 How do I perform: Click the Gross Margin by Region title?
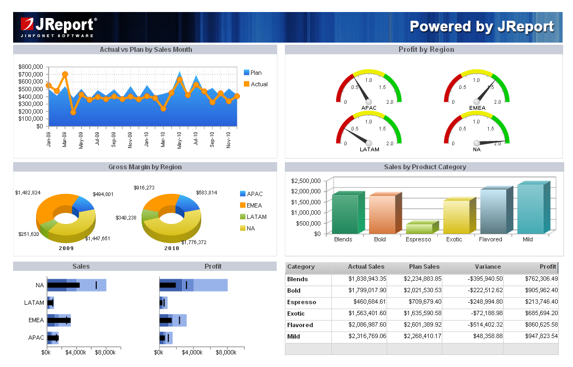[x=145, y=167]
